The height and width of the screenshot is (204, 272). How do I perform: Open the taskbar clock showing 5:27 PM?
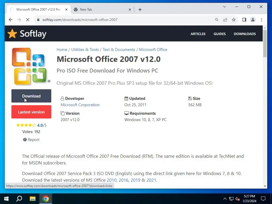(x=249, y=199)
